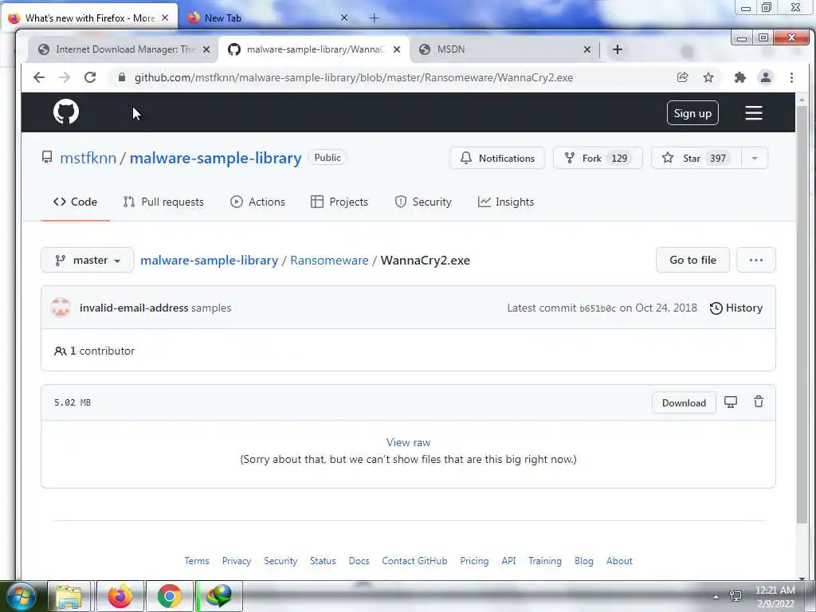Switch to the MSDN Chrome tab
Viewport: 816px width, 612px height.
[504, 49]
